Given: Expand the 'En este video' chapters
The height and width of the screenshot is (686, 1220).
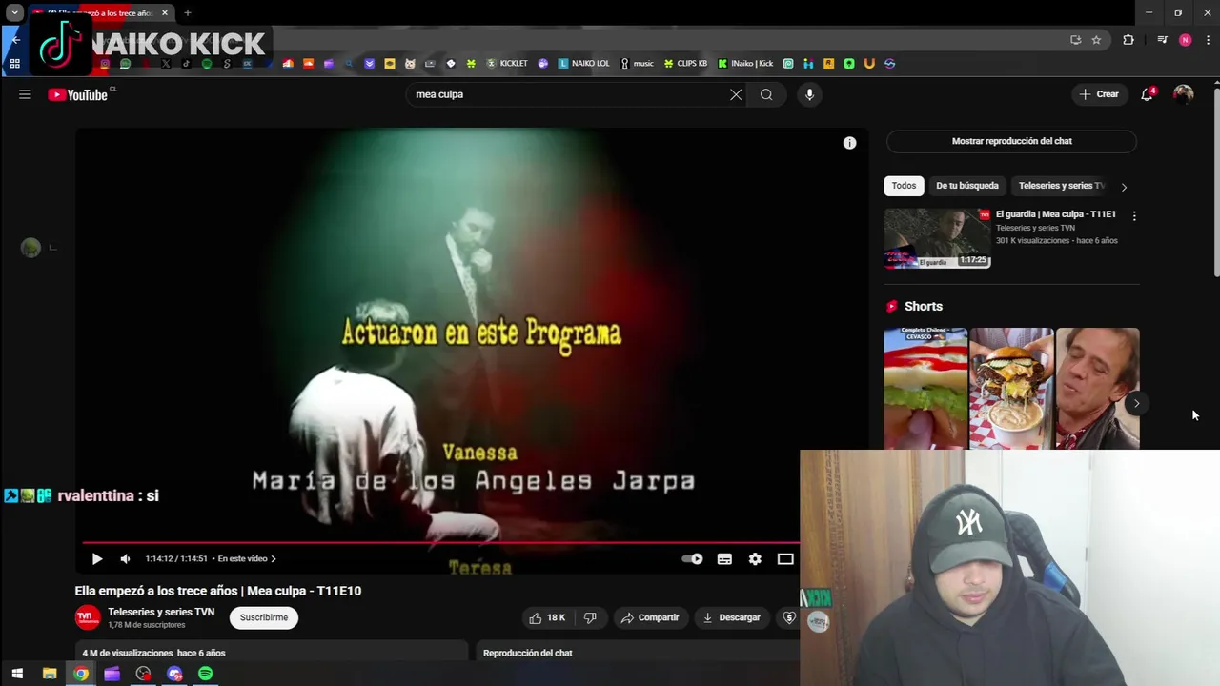Looking at the screenshot, I should pyautogui.click(x=247, y=559).
